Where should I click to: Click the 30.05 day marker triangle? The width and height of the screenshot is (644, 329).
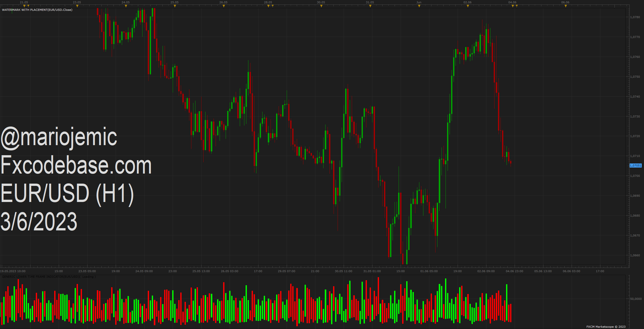tap(321, 6)
